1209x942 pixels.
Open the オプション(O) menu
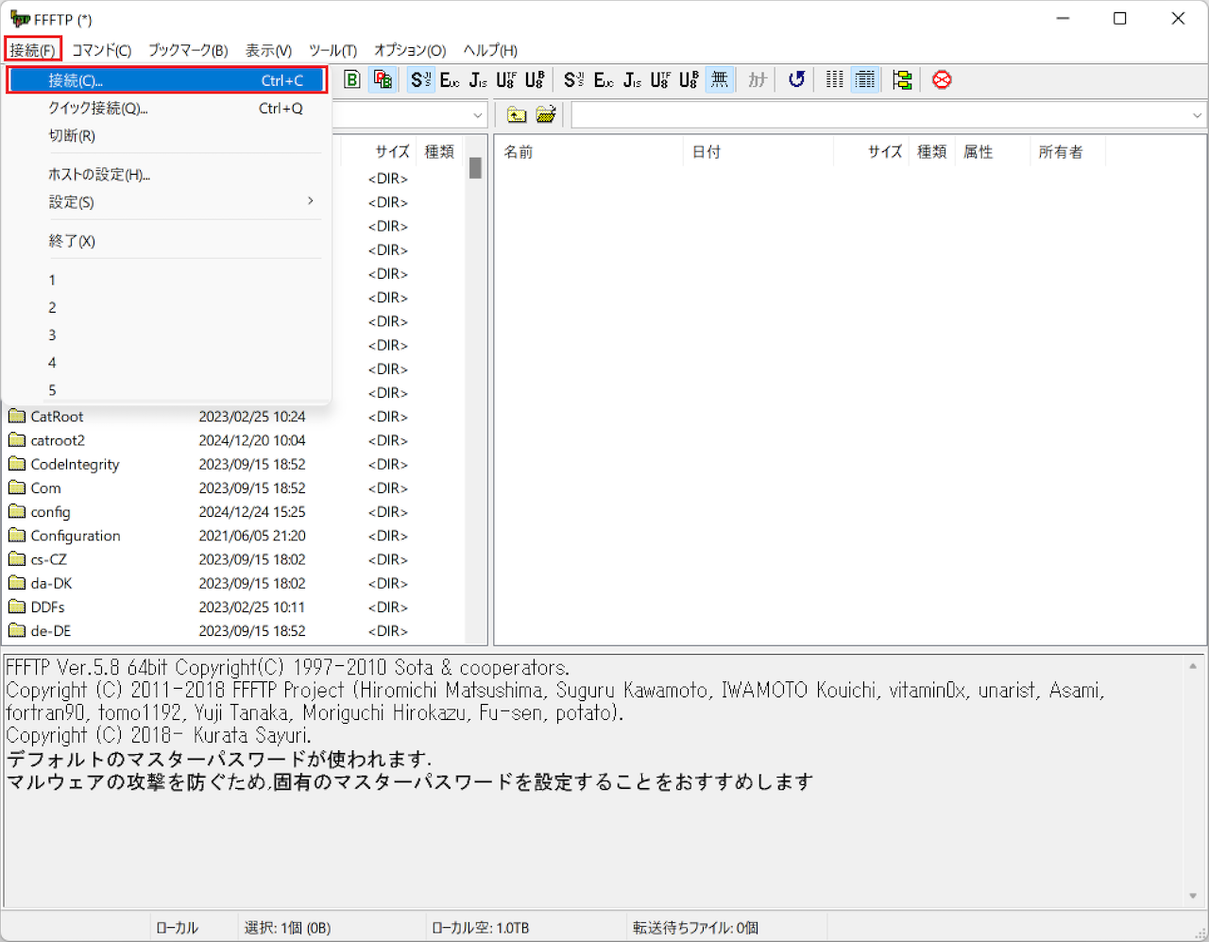(410, 50)
